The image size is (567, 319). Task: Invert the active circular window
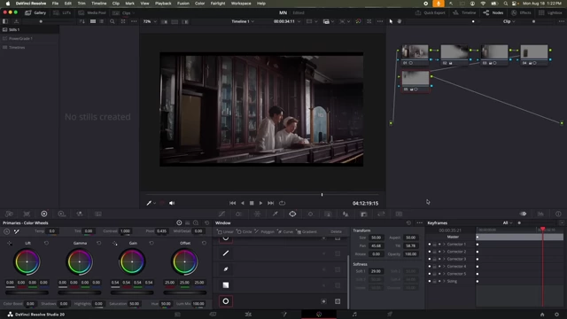point(323,301)
